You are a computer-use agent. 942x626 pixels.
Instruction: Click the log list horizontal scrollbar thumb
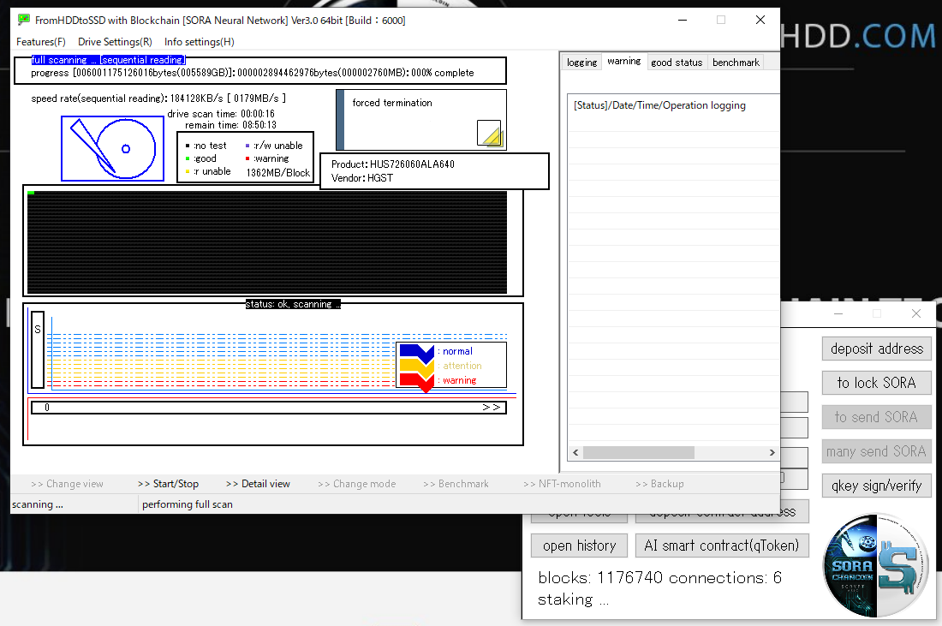point(639,452)
